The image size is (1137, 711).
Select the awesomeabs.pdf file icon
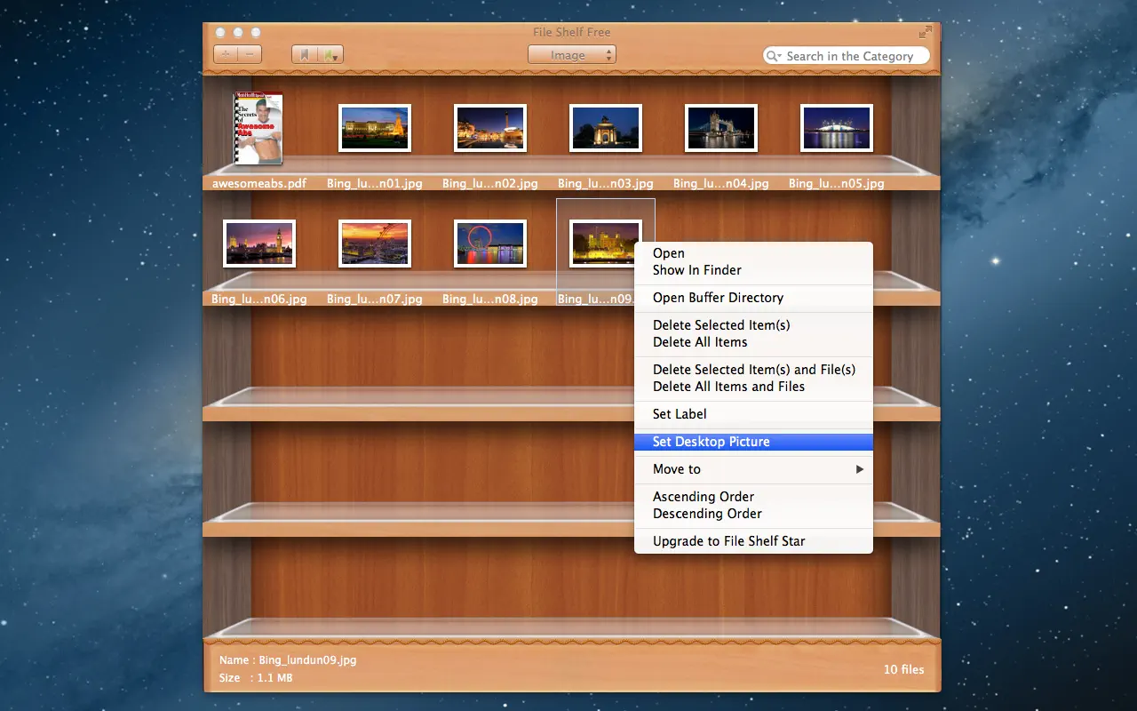[258, 129]
